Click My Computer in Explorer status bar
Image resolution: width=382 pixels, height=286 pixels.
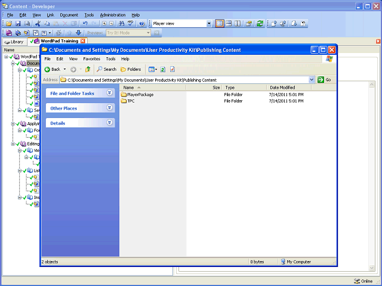click(x=296, y=262)
